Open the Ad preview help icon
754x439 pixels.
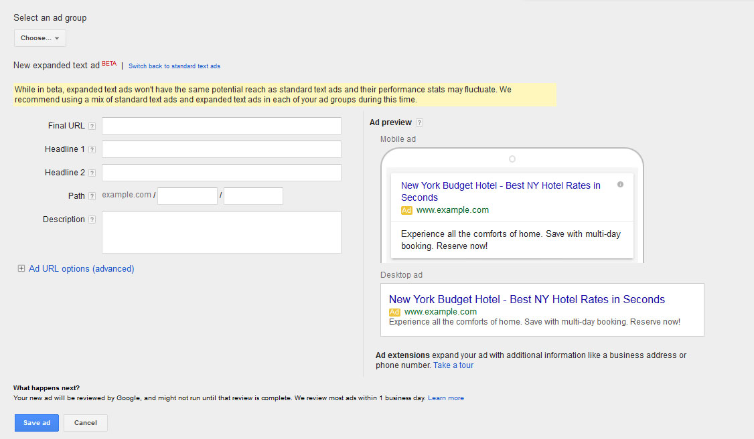click(x=419, y=122)
